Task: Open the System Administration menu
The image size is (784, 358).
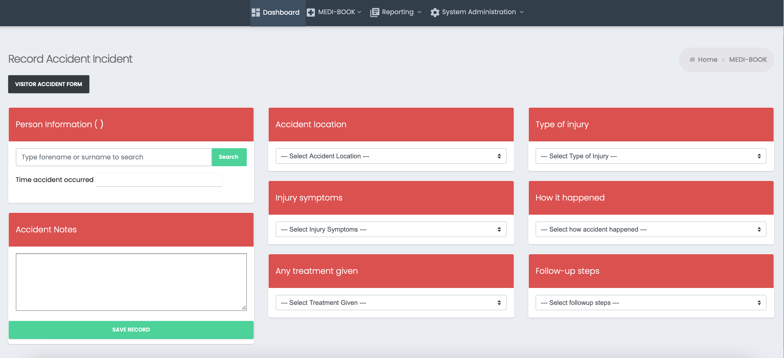Action: [477, 12]
